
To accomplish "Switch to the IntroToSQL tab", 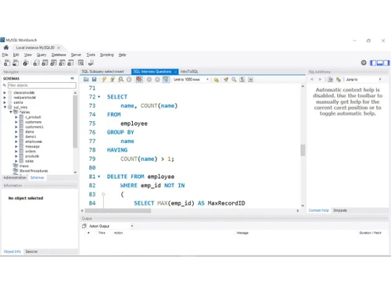I will [189, 71].
